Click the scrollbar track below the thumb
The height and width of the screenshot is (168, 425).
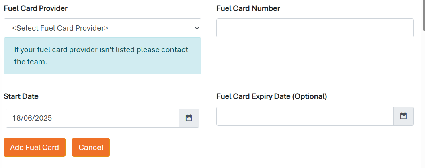tap(423, 100)
